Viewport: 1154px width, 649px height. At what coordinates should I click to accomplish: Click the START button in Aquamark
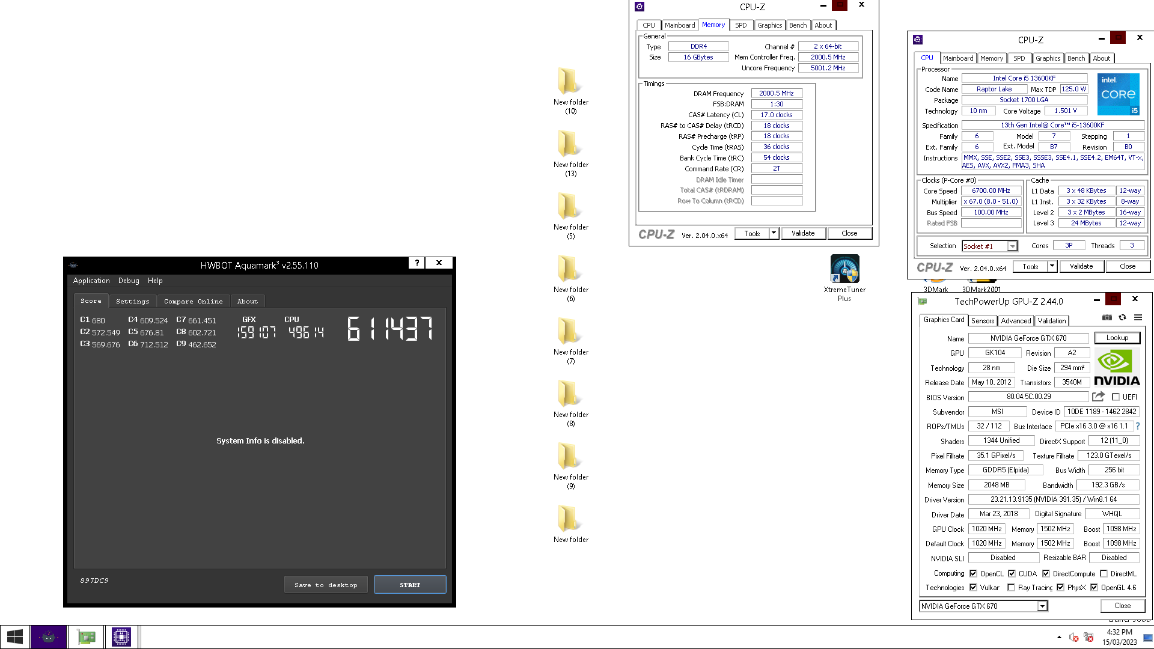pos(410,585)
